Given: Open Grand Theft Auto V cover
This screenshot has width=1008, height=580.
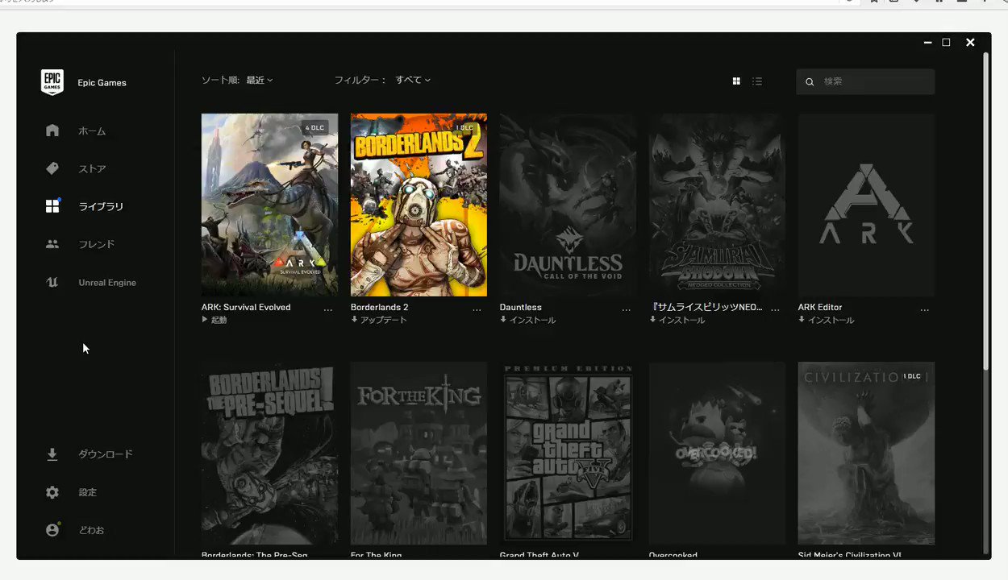Looking at the screenshot, I should tap(568, 453).
